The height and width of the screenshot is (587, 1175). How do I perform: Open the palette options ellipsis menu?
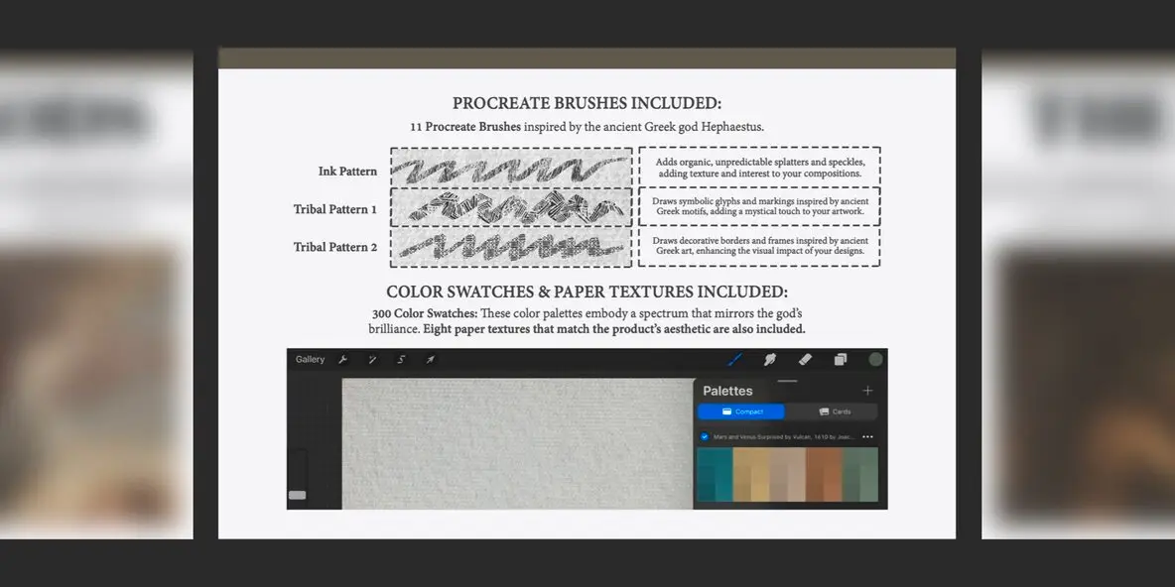click(x=867, y=437)
